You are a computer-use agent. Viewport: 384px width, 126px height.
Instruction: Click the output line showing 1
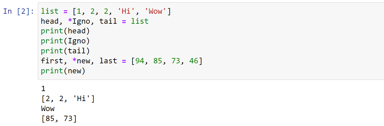[43, 89]
